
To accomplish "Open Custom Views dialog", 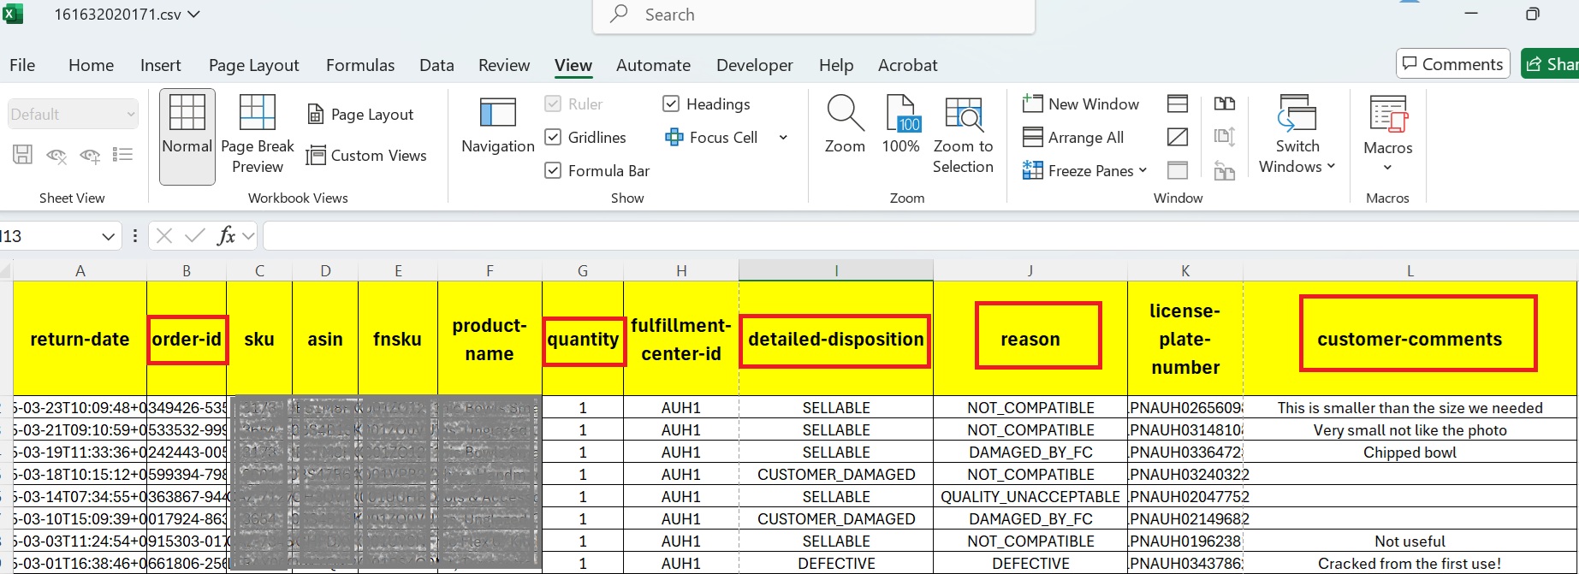I will point(366,156).
